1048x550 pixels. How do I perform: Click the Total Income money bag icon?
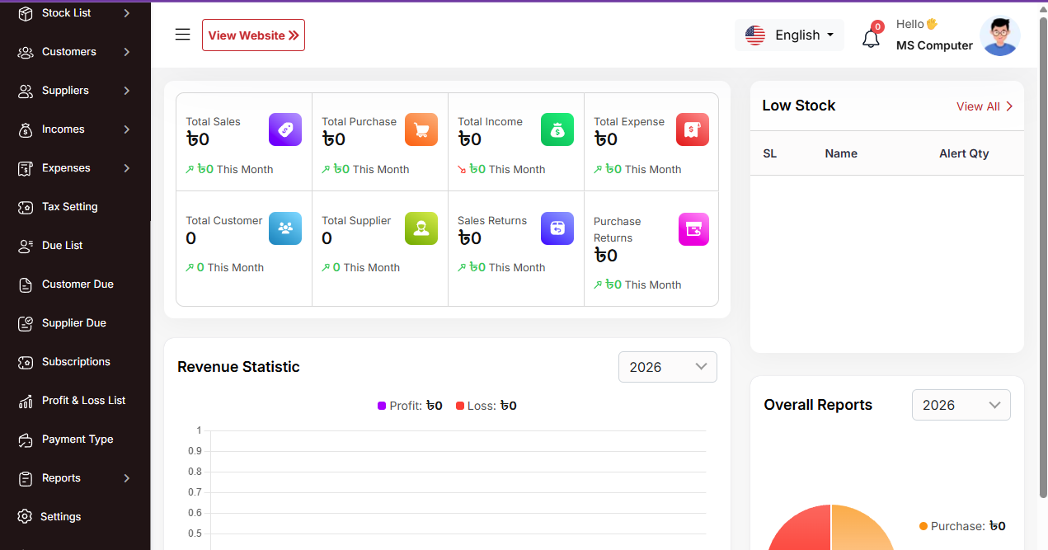coord(557,129)
